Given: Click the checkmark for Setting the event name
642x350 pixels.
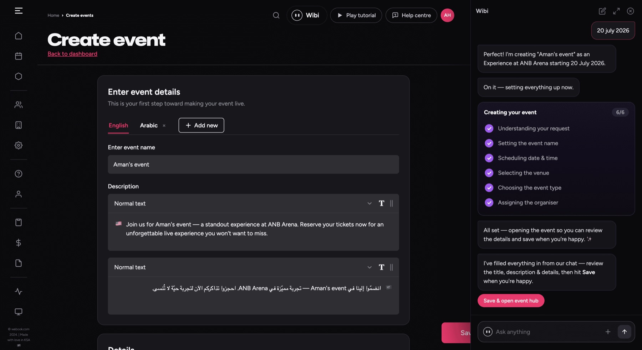Looking at the screenshot, I should [x=489, y=143].
